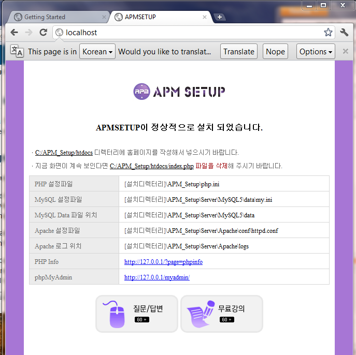Viewport: 356px width, 355px height.
Task: Click the Apache\logs path value
Action: pyautogui.click(x=187, y=246)
